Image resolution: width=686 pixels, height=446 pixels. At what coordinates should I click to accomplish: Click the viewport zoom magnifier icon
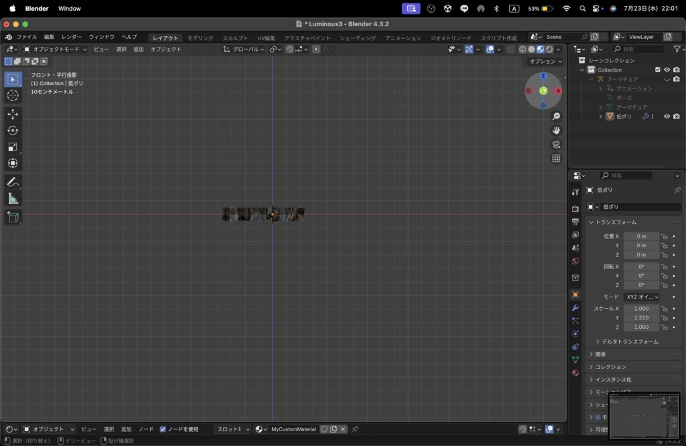tap(556, 117)
